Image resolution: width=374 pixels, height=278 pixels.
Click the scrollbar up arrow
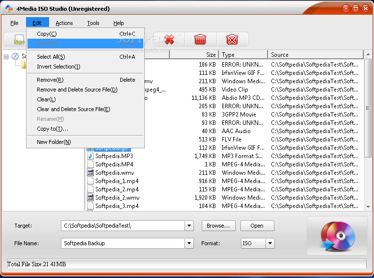click(368, 55)
